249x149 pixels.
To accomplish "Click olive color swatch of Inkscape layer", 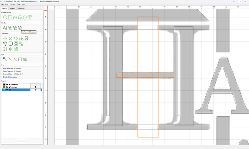I will pyautogui.click(x=4, y=87).
